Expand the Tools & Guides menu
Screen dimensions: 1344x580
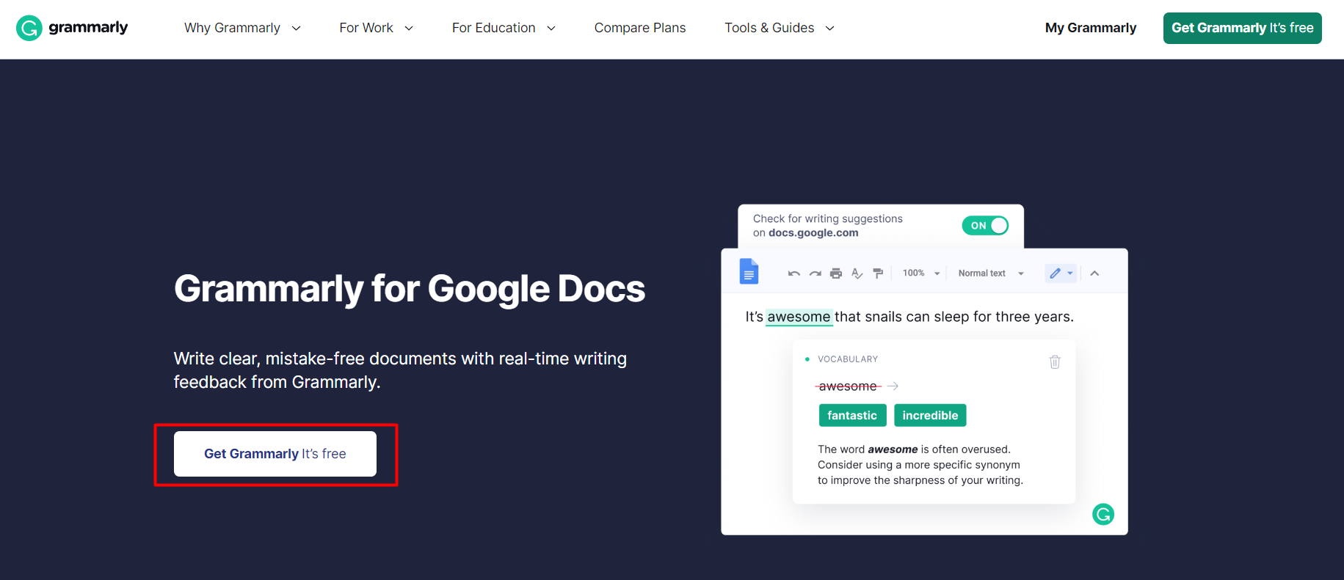(780, 28)
